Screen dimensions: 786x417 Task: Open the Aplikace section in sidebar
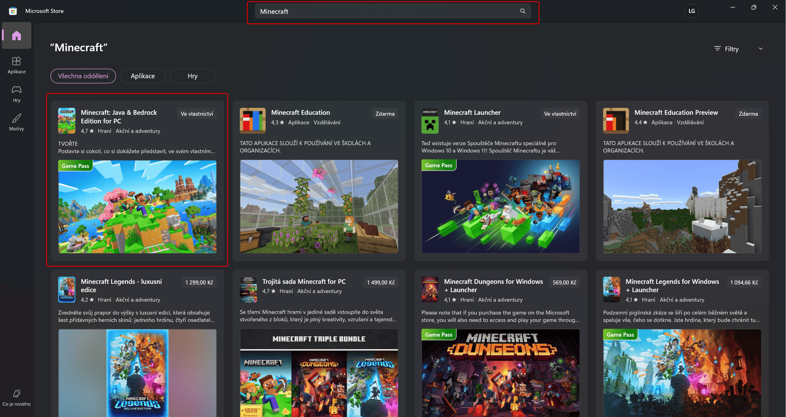click(17, 65)
